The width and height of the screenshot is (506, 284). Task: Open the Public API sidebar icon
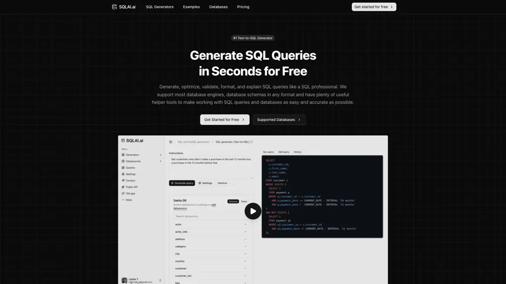point(123,187)
